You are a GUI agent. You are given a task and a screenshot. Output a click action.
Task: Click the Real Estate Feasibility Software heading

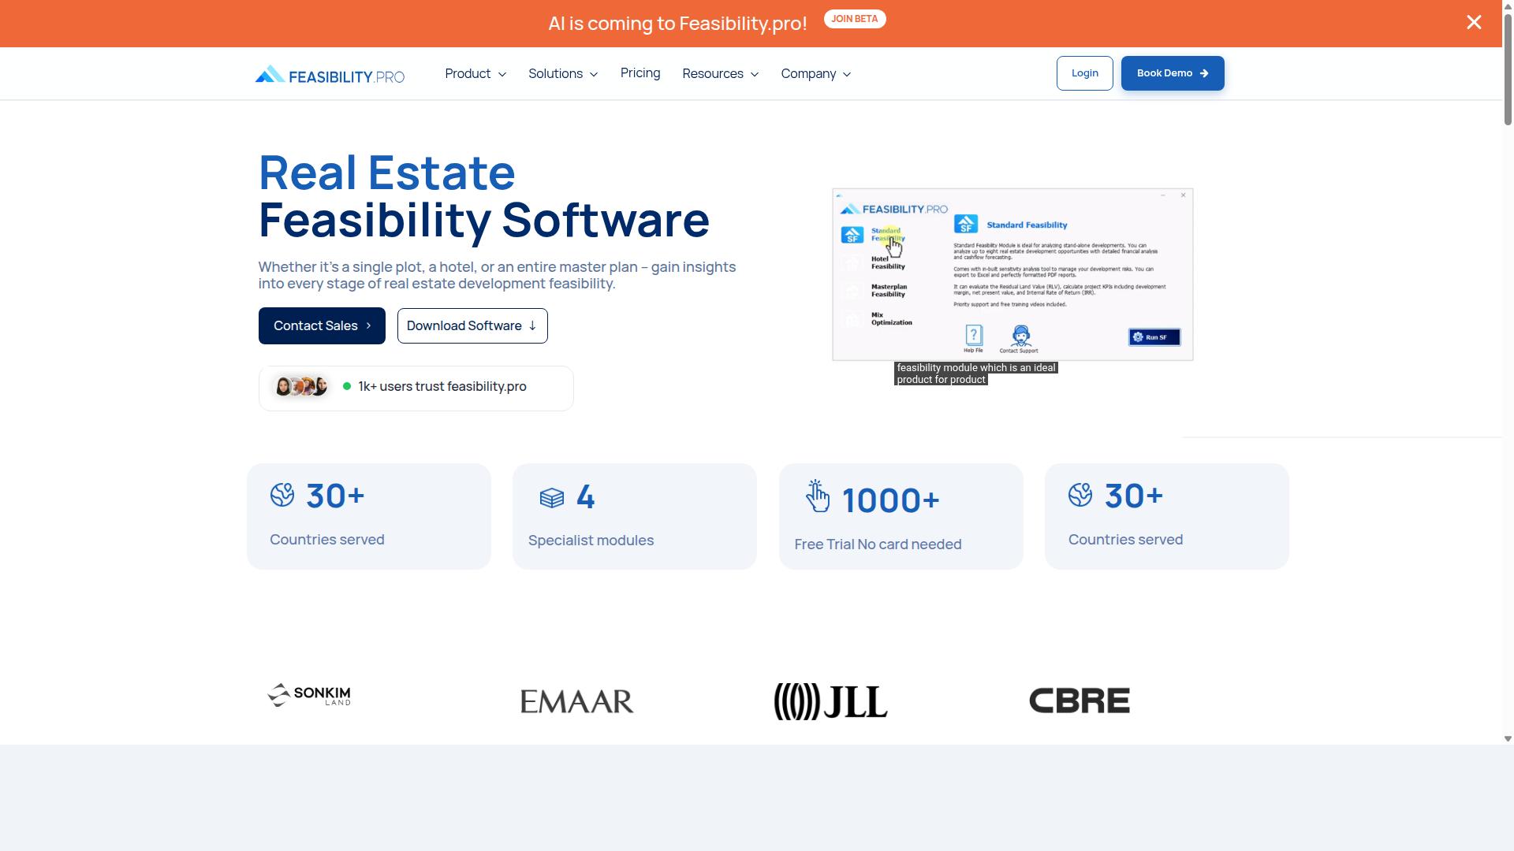pyautogui.click(x=484, y=195)
